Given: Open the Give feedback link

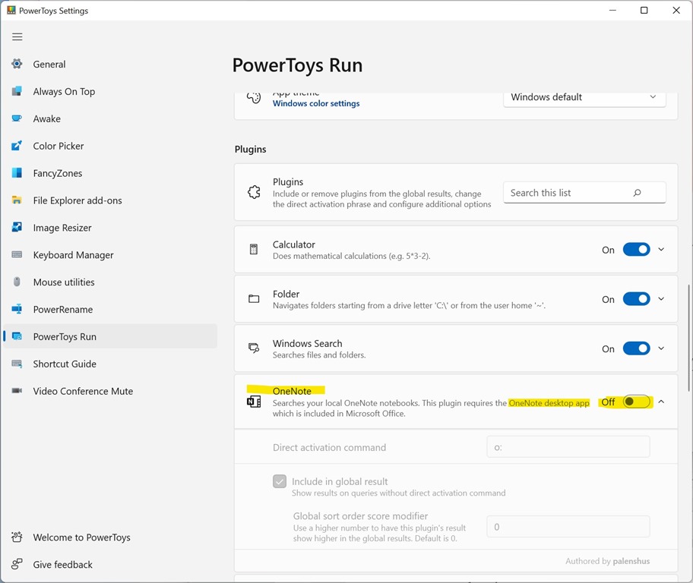Looking at the screenshot, I should (x=62, y=565).
